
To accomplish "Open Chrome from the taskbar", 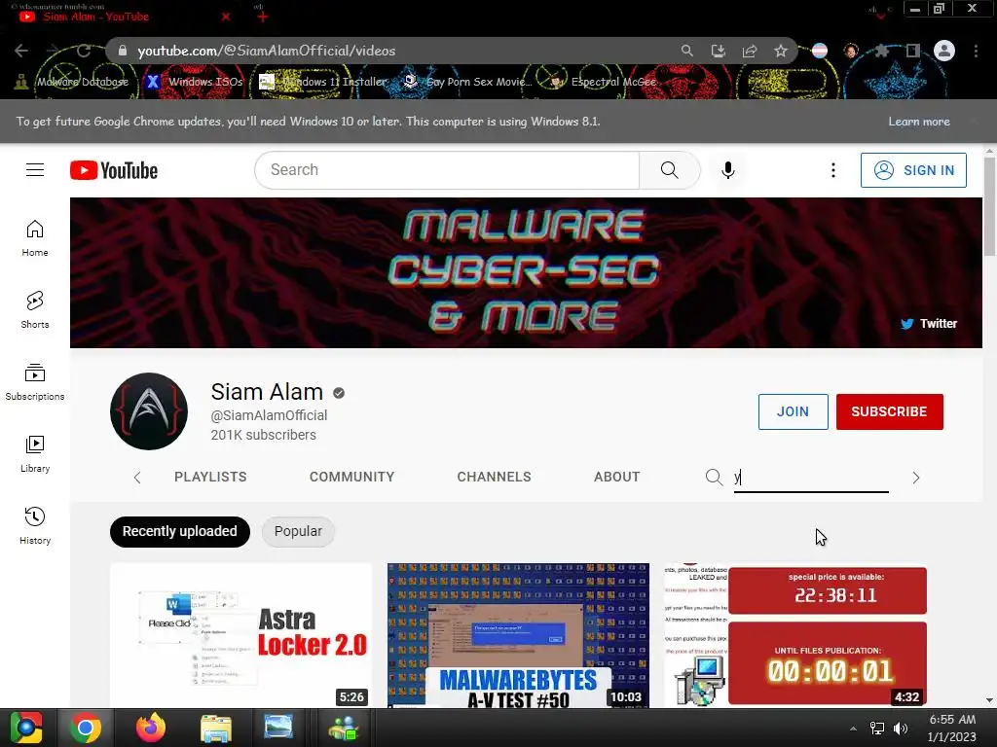I will [x=86, y=728].
